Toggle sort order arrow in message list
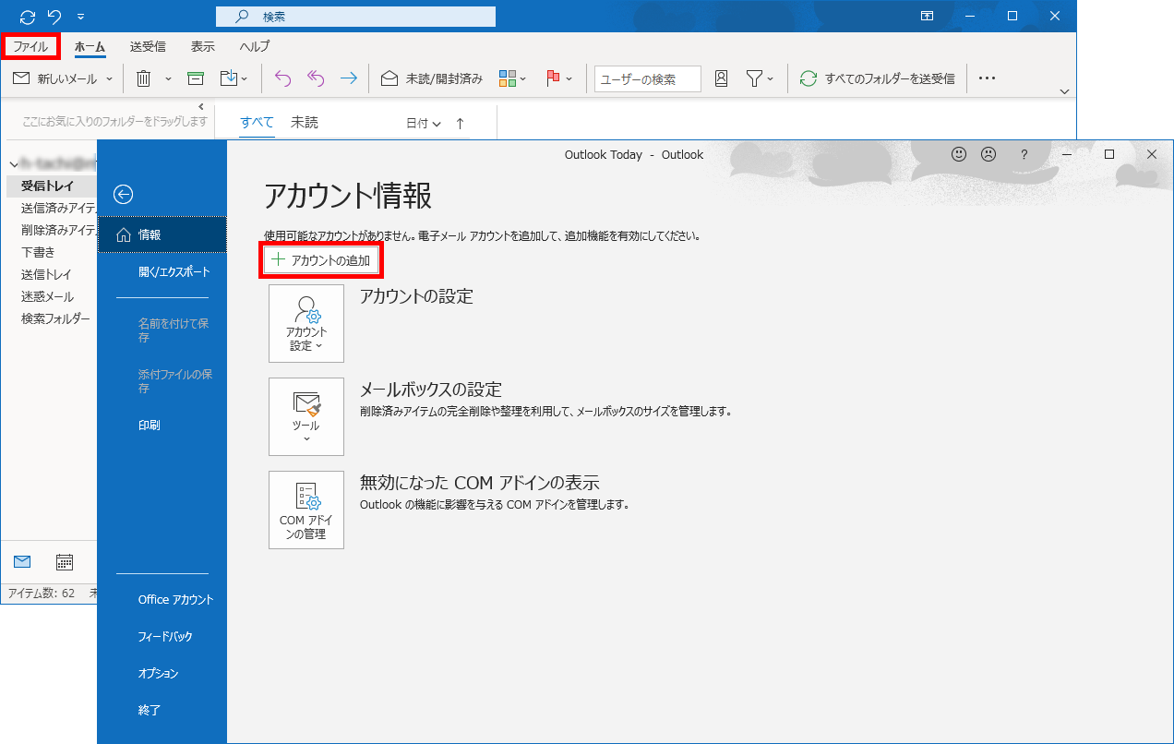 [460, 123]
